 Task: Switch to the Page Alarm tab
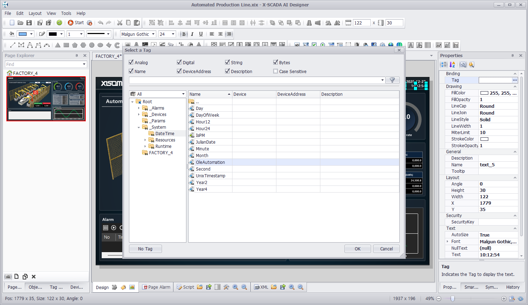click(x=156, y=287)
